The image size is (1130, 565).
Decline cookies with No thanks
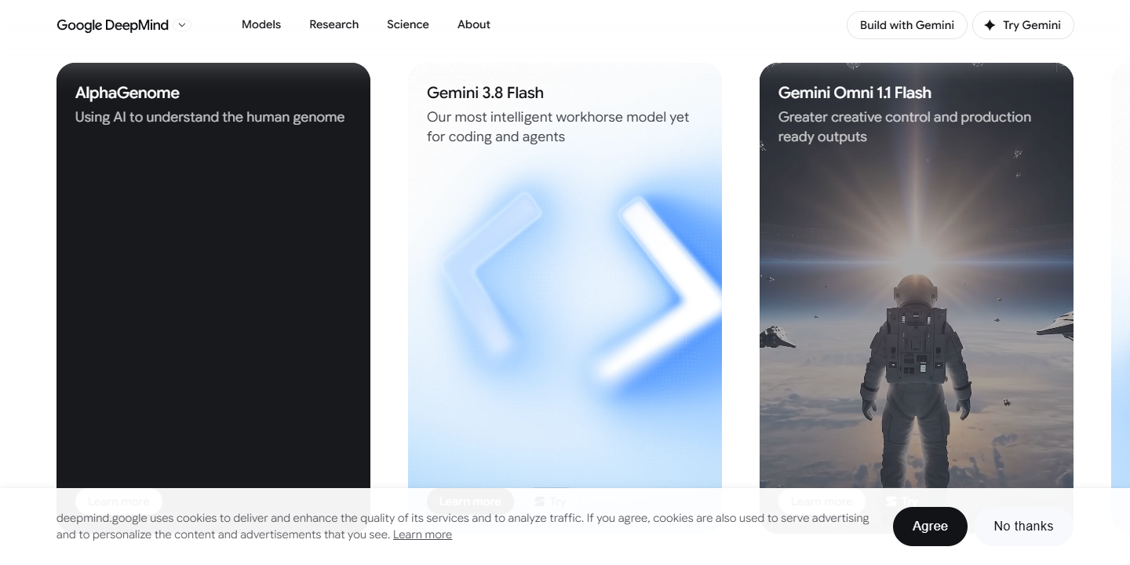(1023, 526)
